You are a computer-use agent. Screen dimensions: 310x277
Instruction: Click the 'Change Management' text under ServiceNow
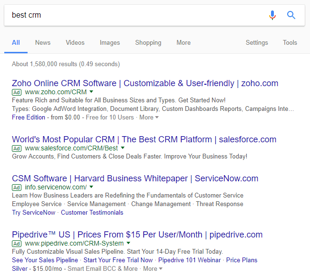tap(161, 204)
